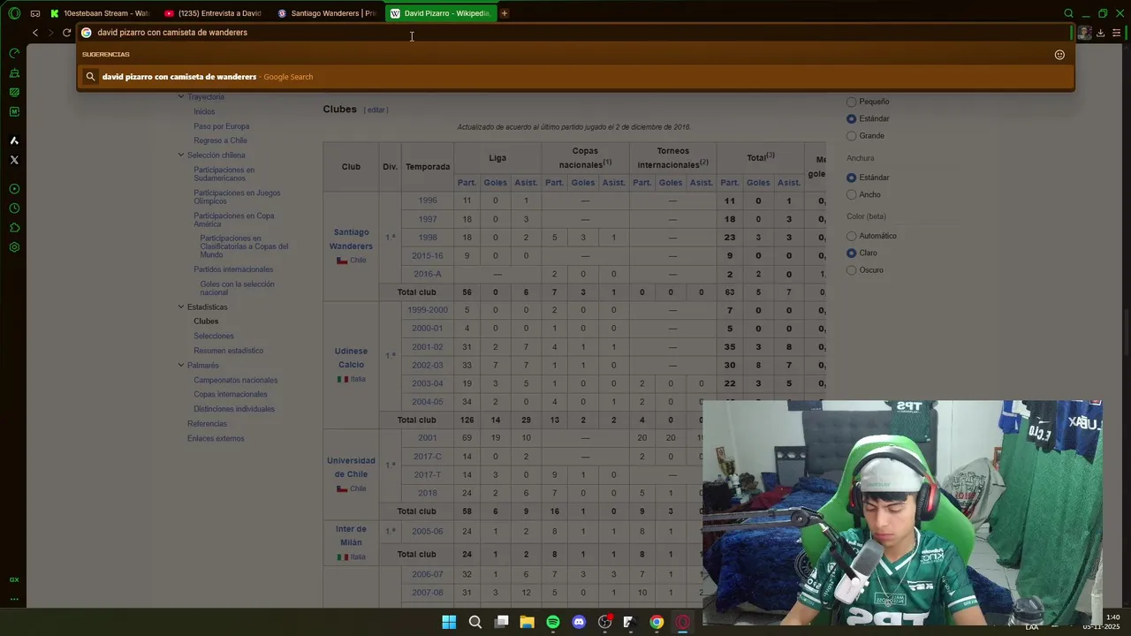Open Udinese Calcio club link in table
1131x636 pixels.
coord(351,358)
